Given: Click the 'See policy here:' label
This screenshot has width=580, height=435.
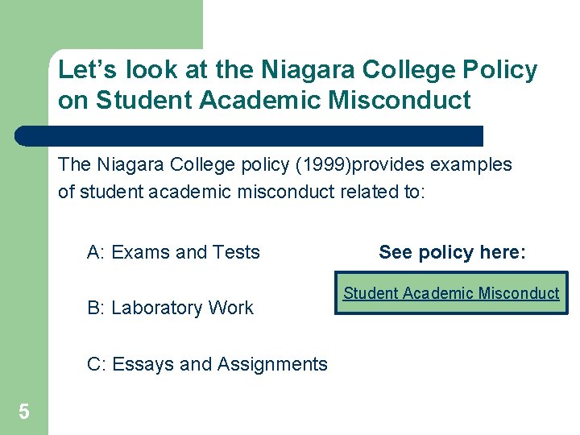Looking at the screenshot, I should click(452, 252).
